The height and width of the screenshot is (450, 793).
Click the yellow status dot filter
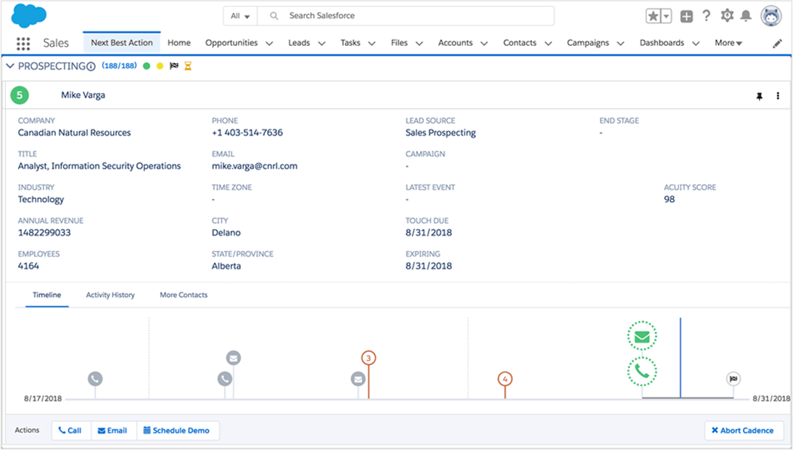(160, 66)
